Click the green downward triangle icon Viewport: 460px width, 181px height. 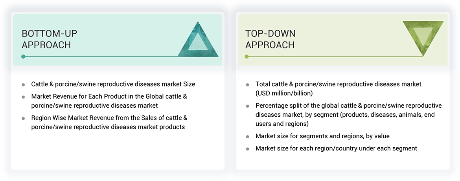(423, 36)
